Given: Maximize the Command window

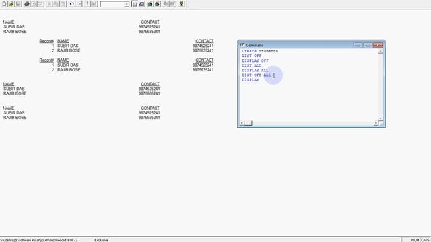Looking at the screenshot, I should (x=368, y=45).
